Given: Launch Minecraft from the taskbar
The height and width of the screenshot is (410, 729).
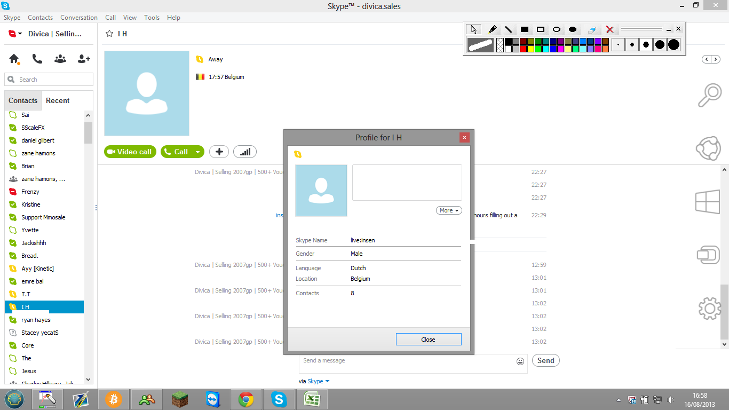Looking at the screenshot, I should click(x=180, y=399).
